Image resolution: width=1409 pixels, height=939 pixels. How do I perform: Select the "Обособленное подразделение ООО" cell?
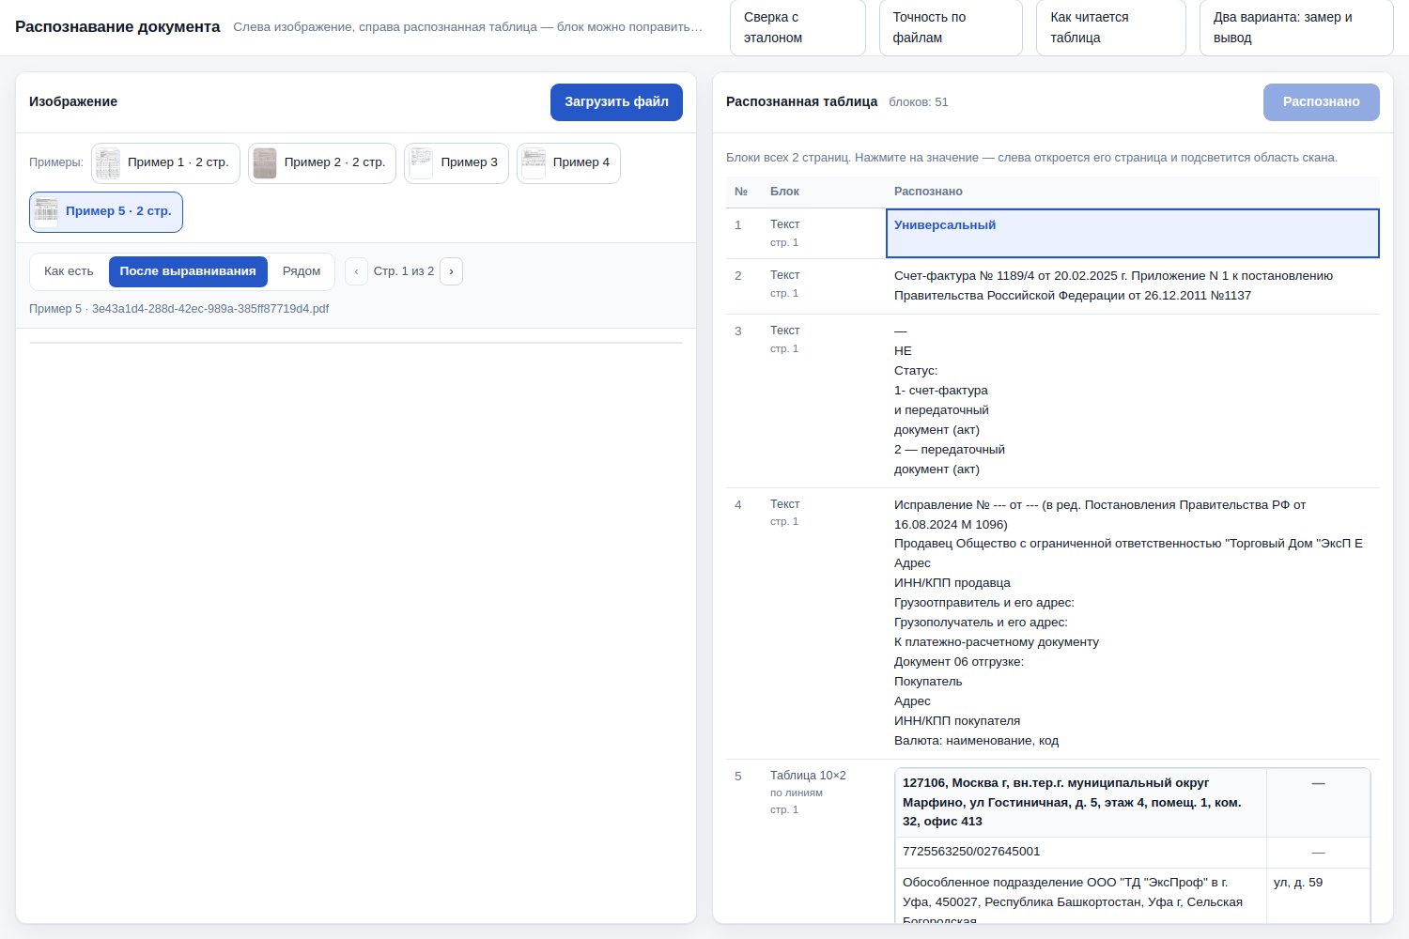[1080, 897]
